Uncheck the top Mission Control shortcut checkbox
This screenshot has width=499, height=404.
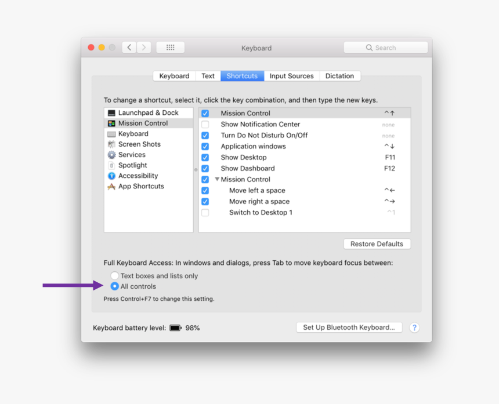[205, 113]
